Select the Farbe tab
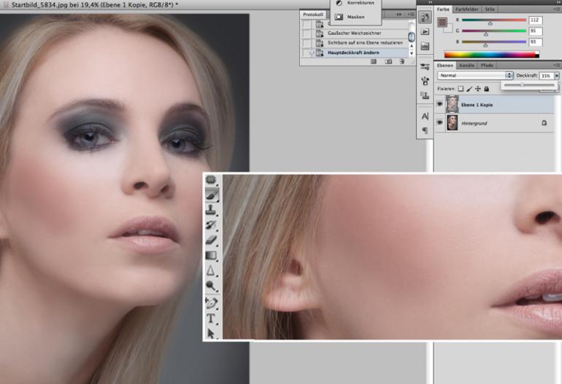Image resolution: width=562 pixels, height=384 pixels. (x=443, y=9)
